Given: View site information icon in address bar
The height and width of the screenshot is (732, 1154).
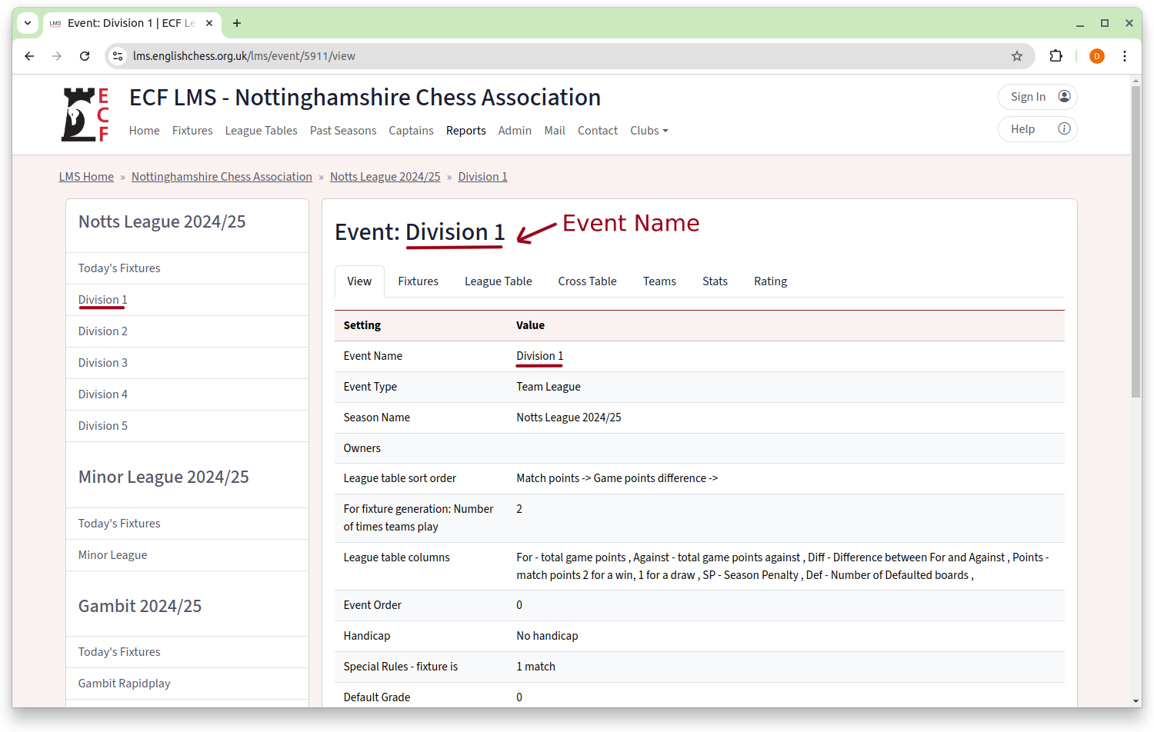Looking at the screenshot, I should point(118,56).
